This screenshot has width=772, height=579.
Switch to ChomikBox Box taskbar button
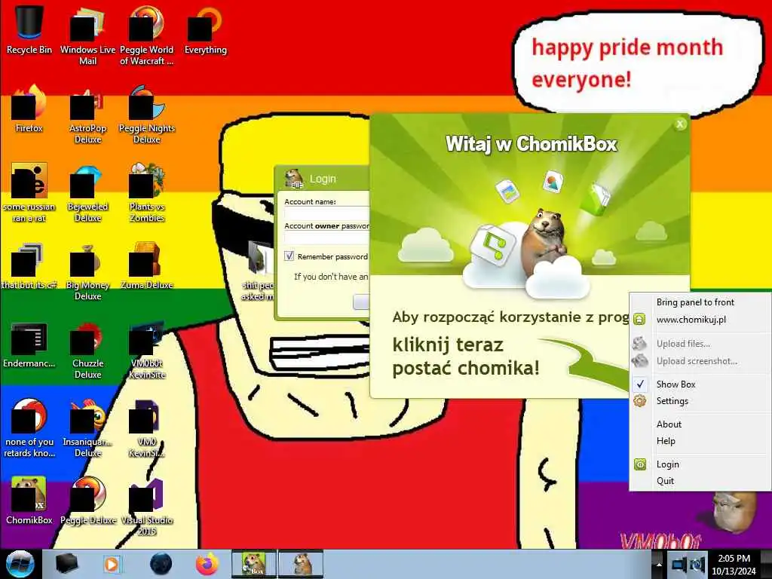point(254,564)
